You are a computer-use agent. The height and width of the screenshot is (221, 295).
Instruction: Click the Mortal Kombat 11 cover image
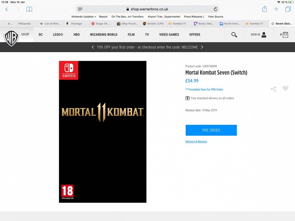pos(103,131)
